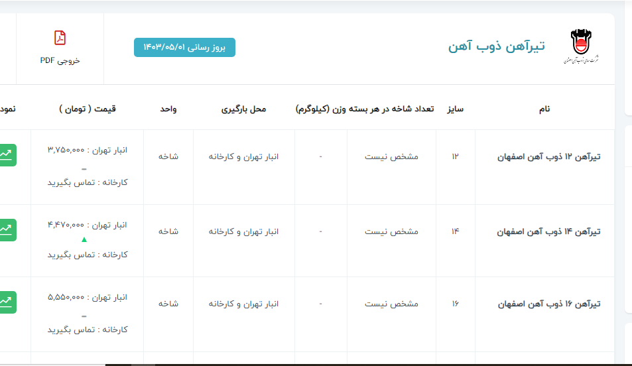Click the نام column header

544,109
